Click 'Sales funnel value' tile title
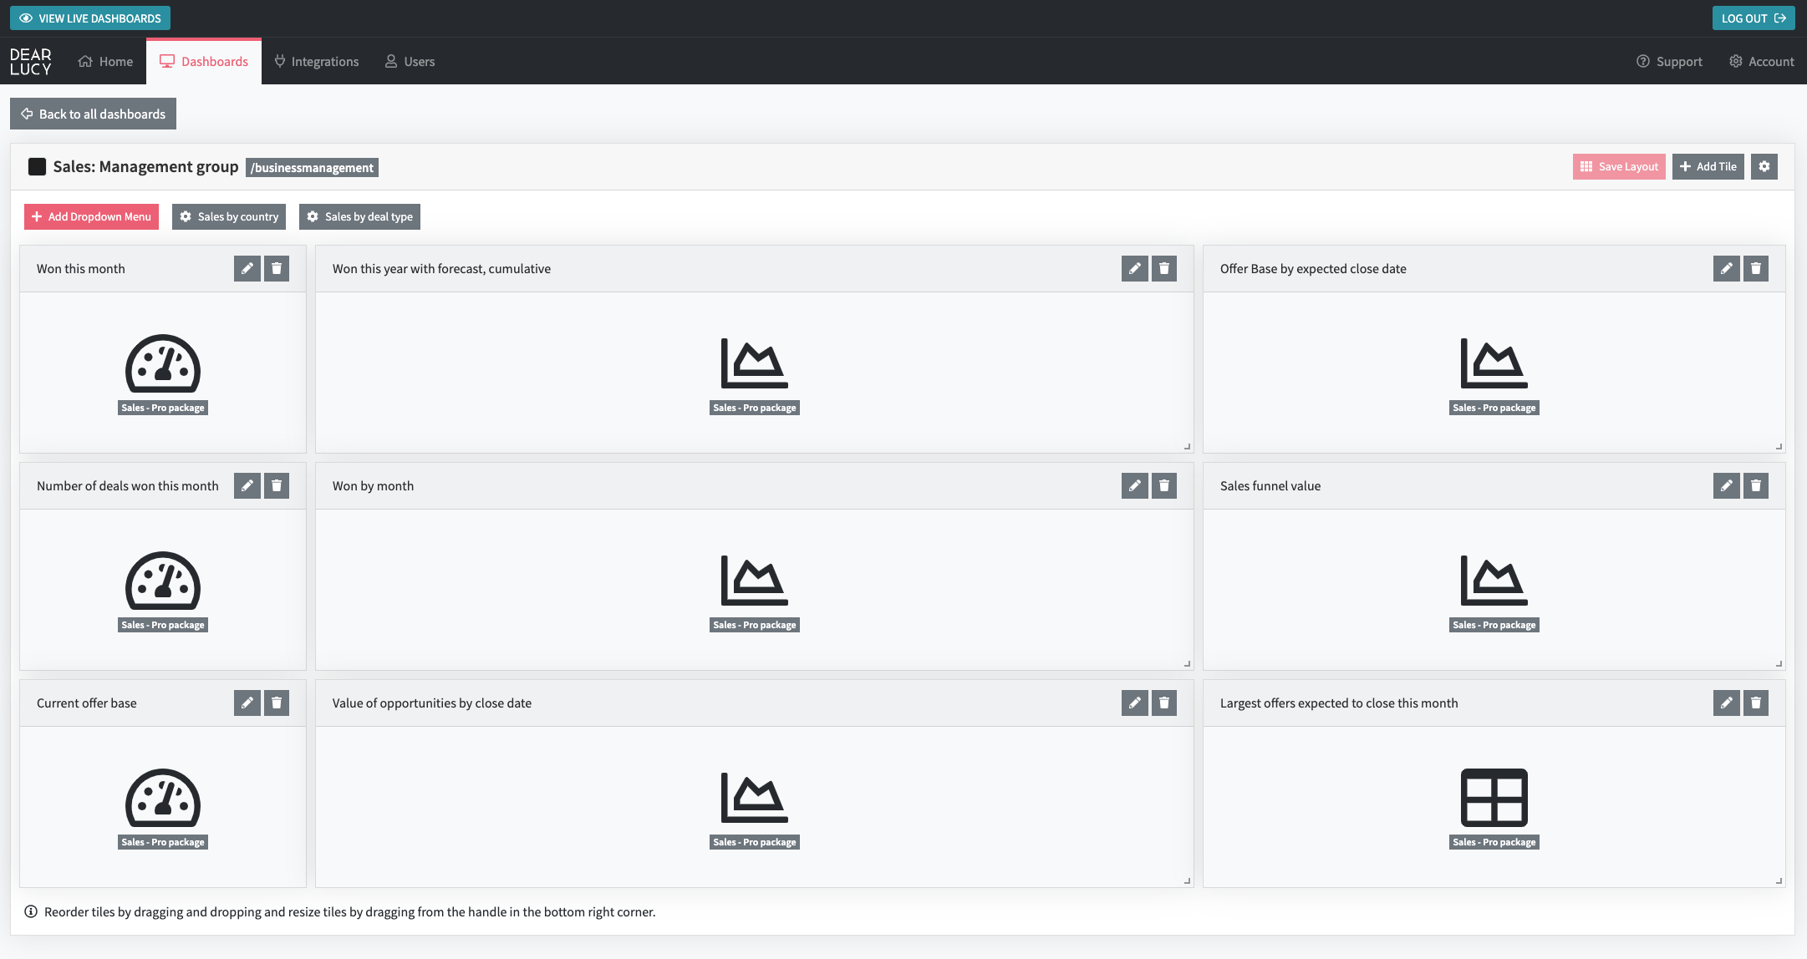This screenshot has width=1807, height=959. (x=1270, y=485)
